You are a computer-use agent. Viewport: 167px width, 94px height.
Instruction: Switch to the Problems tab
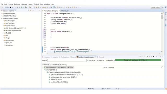pos(46,57)
